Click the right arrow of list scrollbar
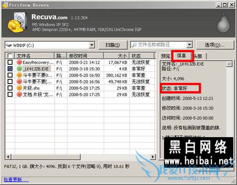Image resolution: width=237 pixels, height=185 pixels. (153, 157)
